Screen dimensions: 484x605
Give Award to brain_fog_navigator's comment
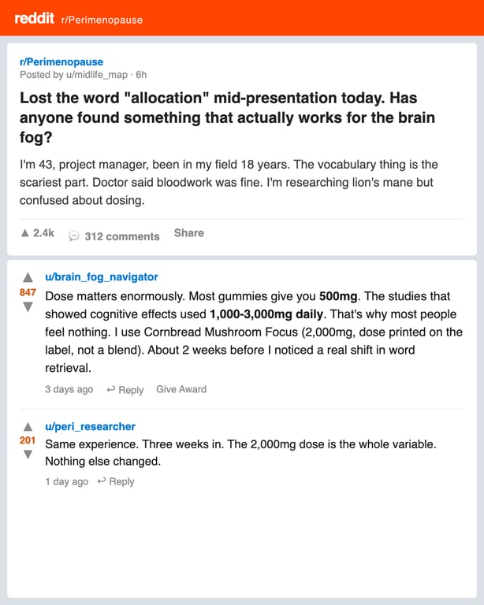(x=181, y=389)
